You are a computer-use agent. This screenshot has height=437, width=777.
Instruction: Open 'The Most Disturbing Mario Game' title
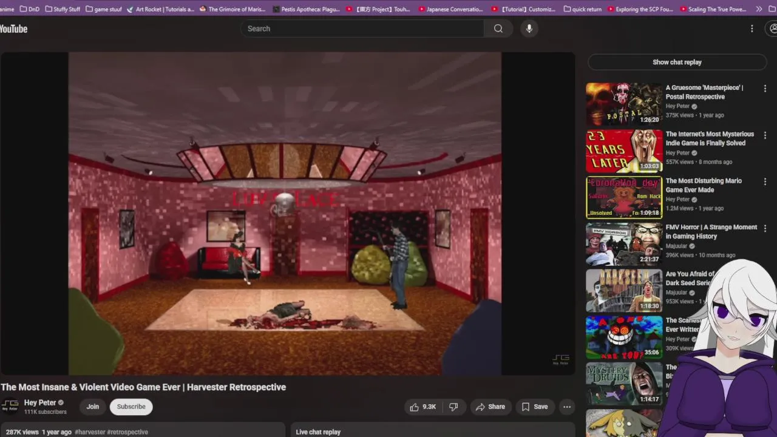[704, 185]
